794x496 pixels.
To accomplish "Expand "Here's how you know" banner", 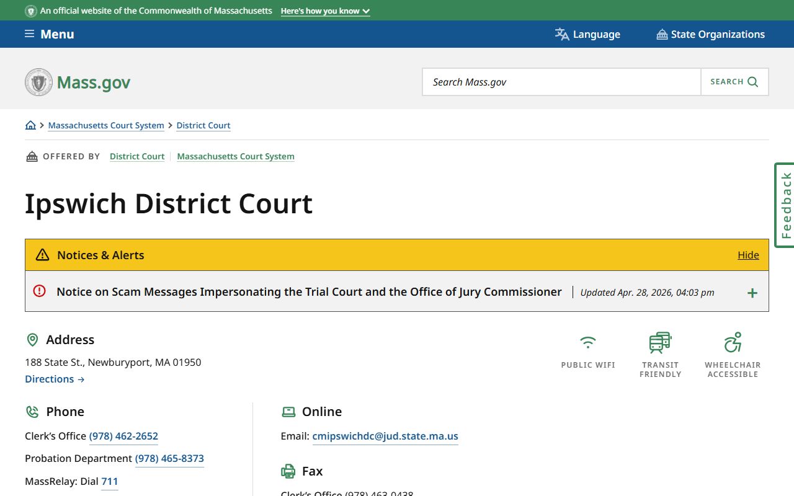I will pos(325,11).
